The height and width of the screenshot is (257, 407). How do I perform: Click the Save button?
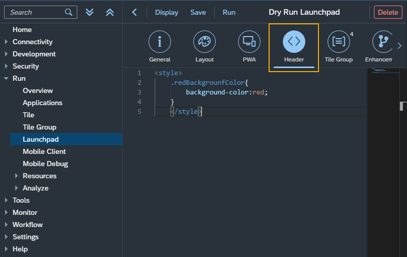click(x=198, y=12)
